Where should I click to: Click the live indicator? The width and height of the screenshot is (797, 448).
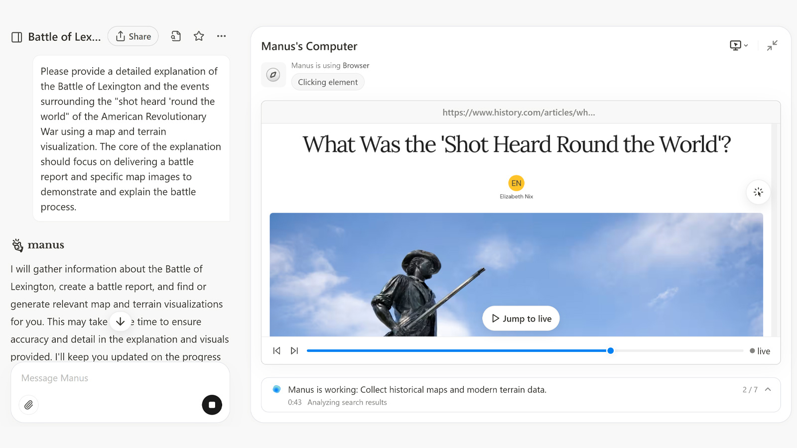[760, 351]
